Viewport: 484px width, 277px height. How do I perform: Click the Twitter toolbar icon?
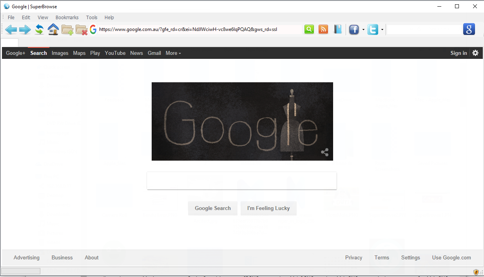(x=373, y=29)
